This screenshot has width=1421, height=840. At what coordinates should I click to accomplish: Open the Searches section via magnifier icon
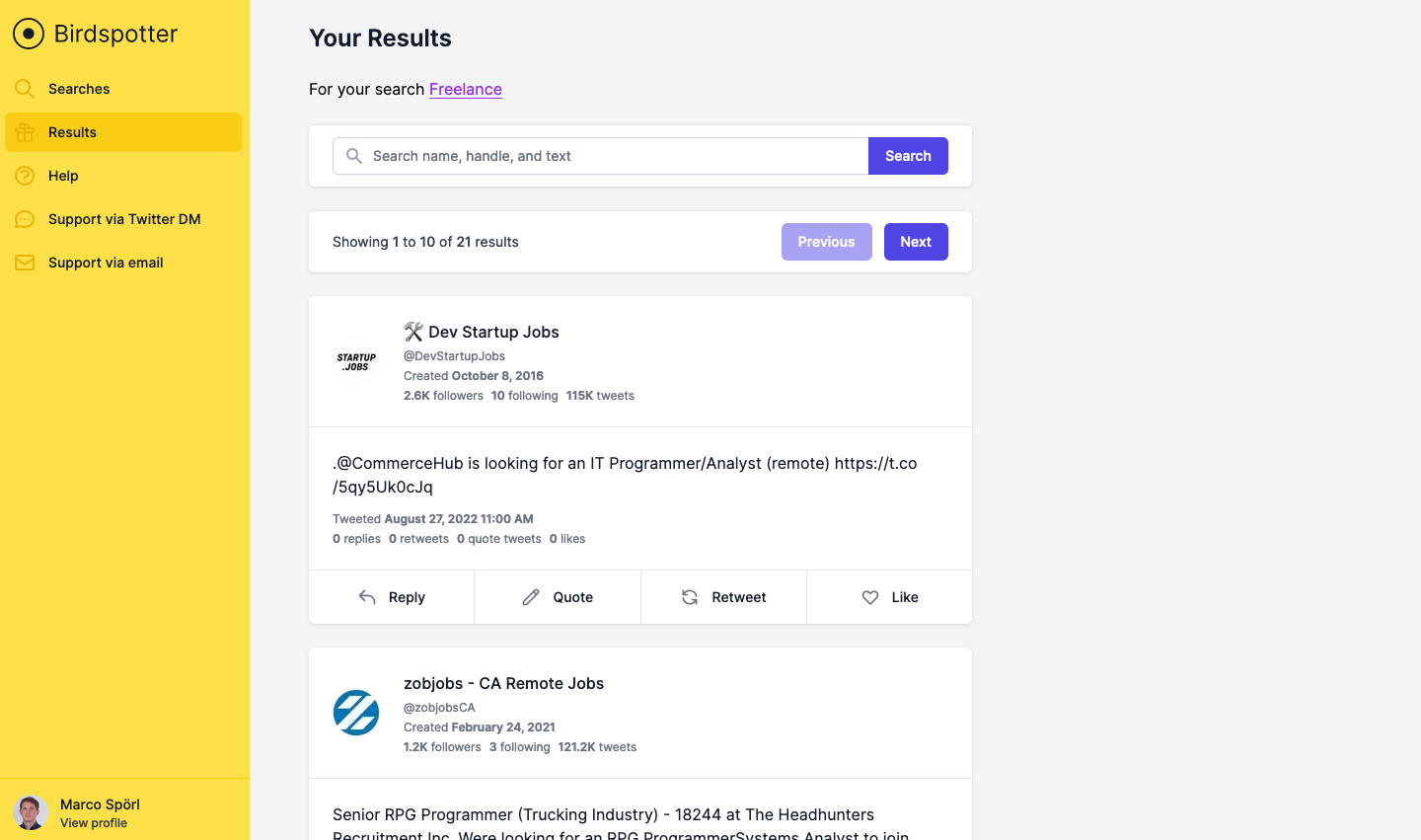[24, 88]
